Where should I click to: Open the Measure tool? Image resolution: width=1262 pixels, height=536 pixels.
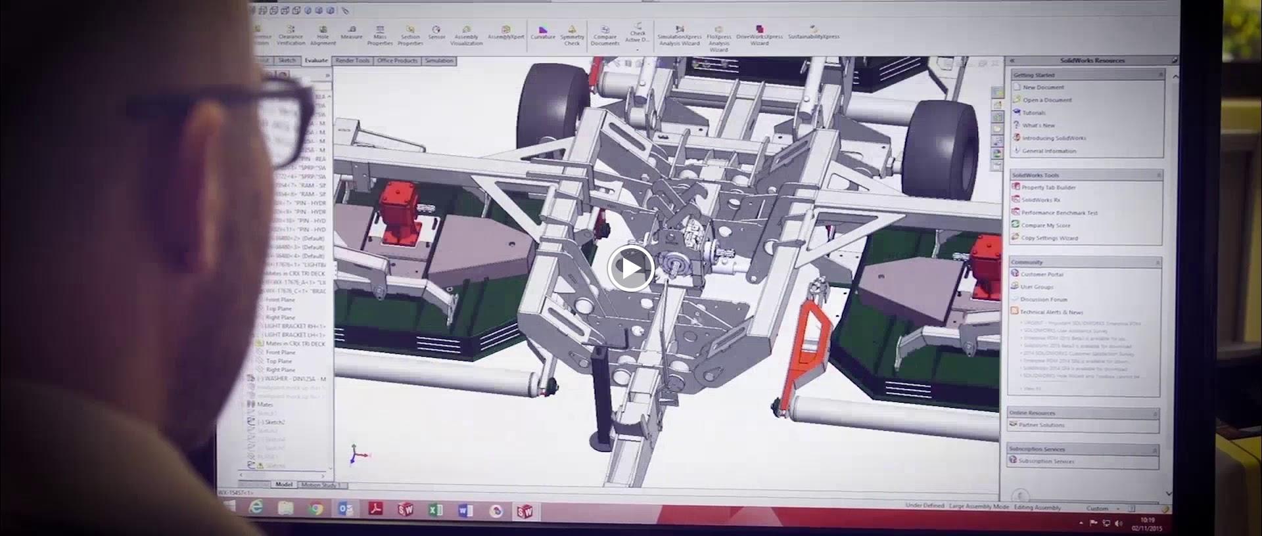pyautogui.click(x=352, y=33)
